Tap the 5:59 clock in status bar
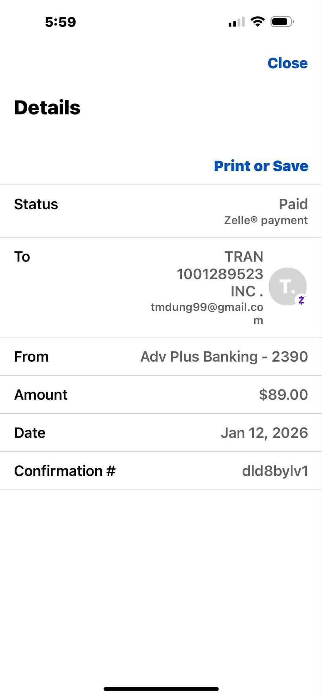The image size is (322, 698). tap(60, 22)
